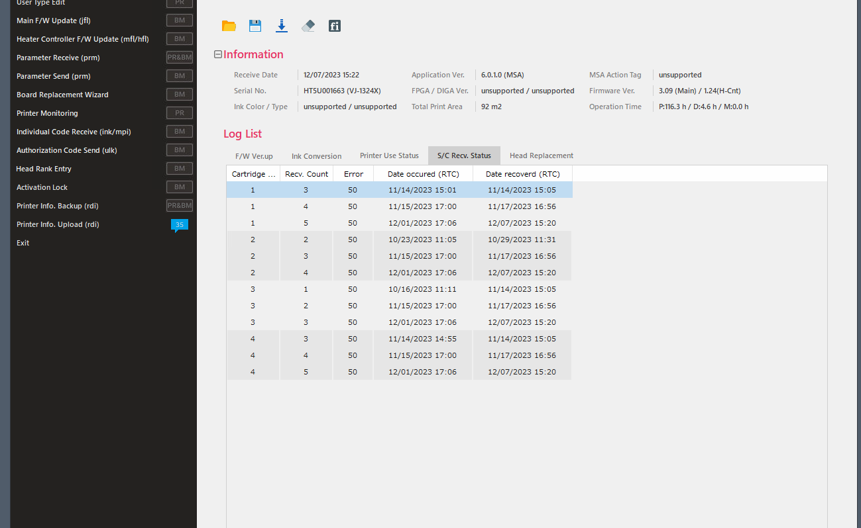Image resolution: width=861 pixels, height=528 pixels.
Task: Select Printer Info. Upload (rdi)
Action: pyautogui.click(x=58, y=224)
